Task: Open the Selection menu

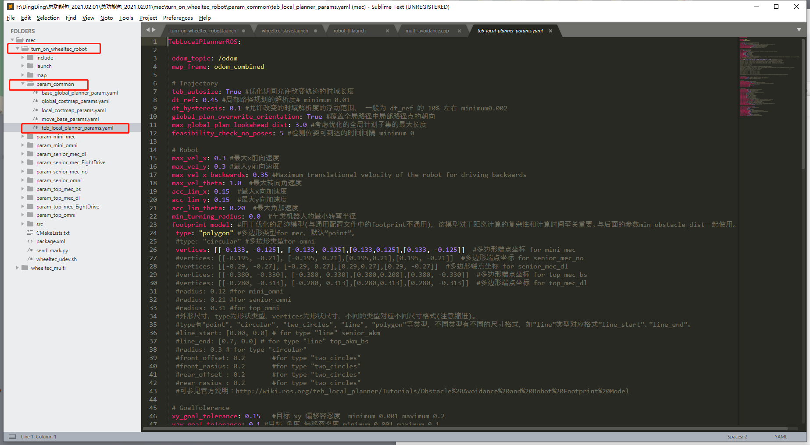Action: pyautogui.click(x=48, y=18)
